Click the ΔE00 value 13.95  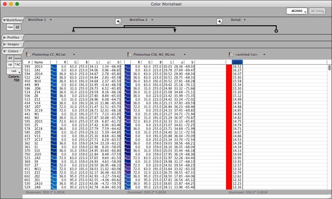(x=237, y=158)
